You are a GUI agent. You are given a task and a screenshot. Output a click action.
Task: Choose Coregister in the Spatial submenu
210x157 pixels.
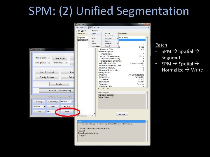point(110,38)
